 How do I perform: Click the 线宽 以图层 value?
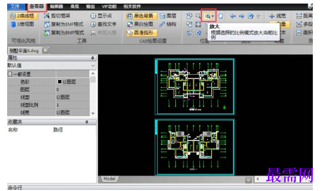(x=72, y=113)
